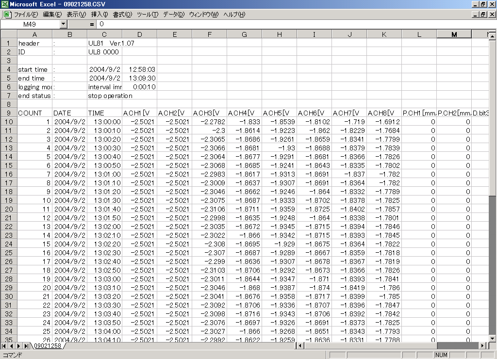Click cell '-2.3' in row 11
The image size is (497, 359).
210,131
